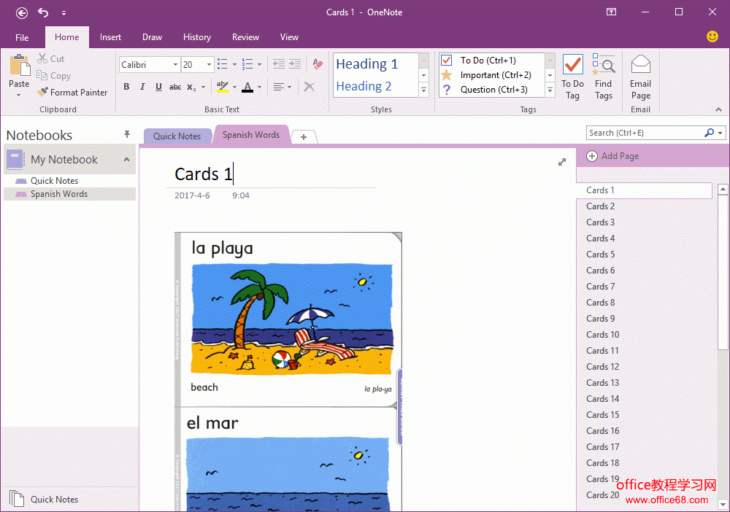Open the font color dropdown arrow
This screenshot has width=730, height=512.
point(259,87)
